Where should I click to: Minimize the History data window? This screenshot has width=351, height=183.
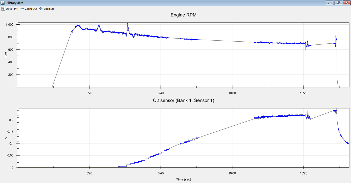(x=329, y=3)
